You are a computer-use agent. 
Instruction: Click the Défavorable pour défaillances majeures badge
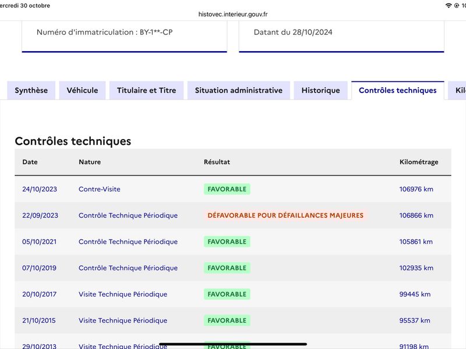[x=285, y=215]
